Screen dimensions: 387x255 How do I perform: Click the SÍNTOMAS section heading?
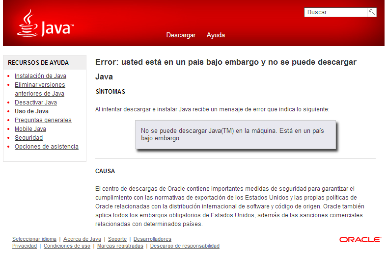pyautogui.click(x=111, y=92)
